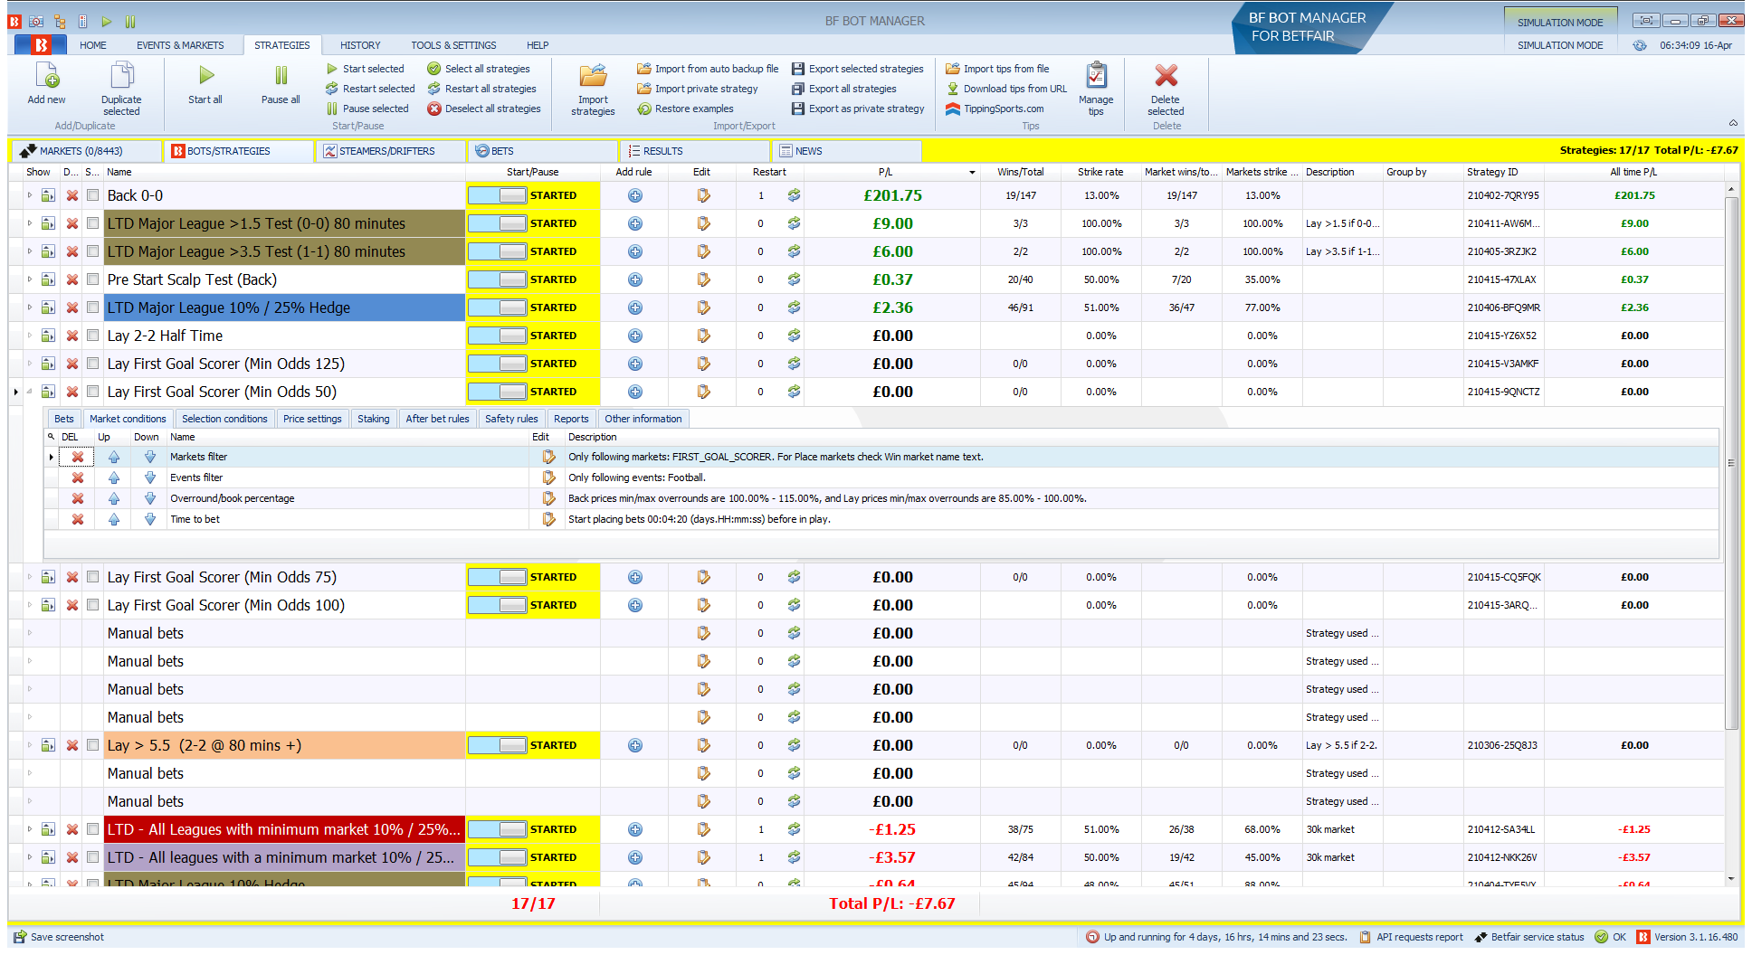Open the TOOLS & SETTINGS ribbon tab

tap(453, 45)
